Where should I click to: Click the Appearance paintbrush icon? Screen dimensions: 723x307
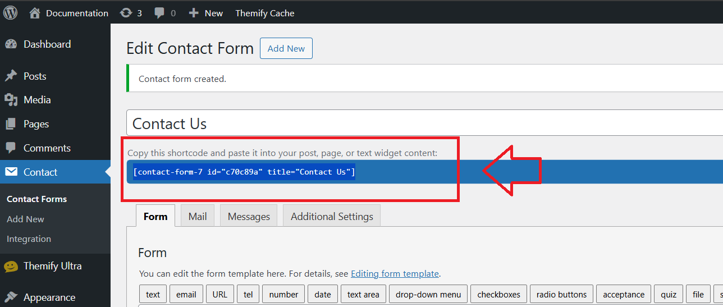click(11, 297)
